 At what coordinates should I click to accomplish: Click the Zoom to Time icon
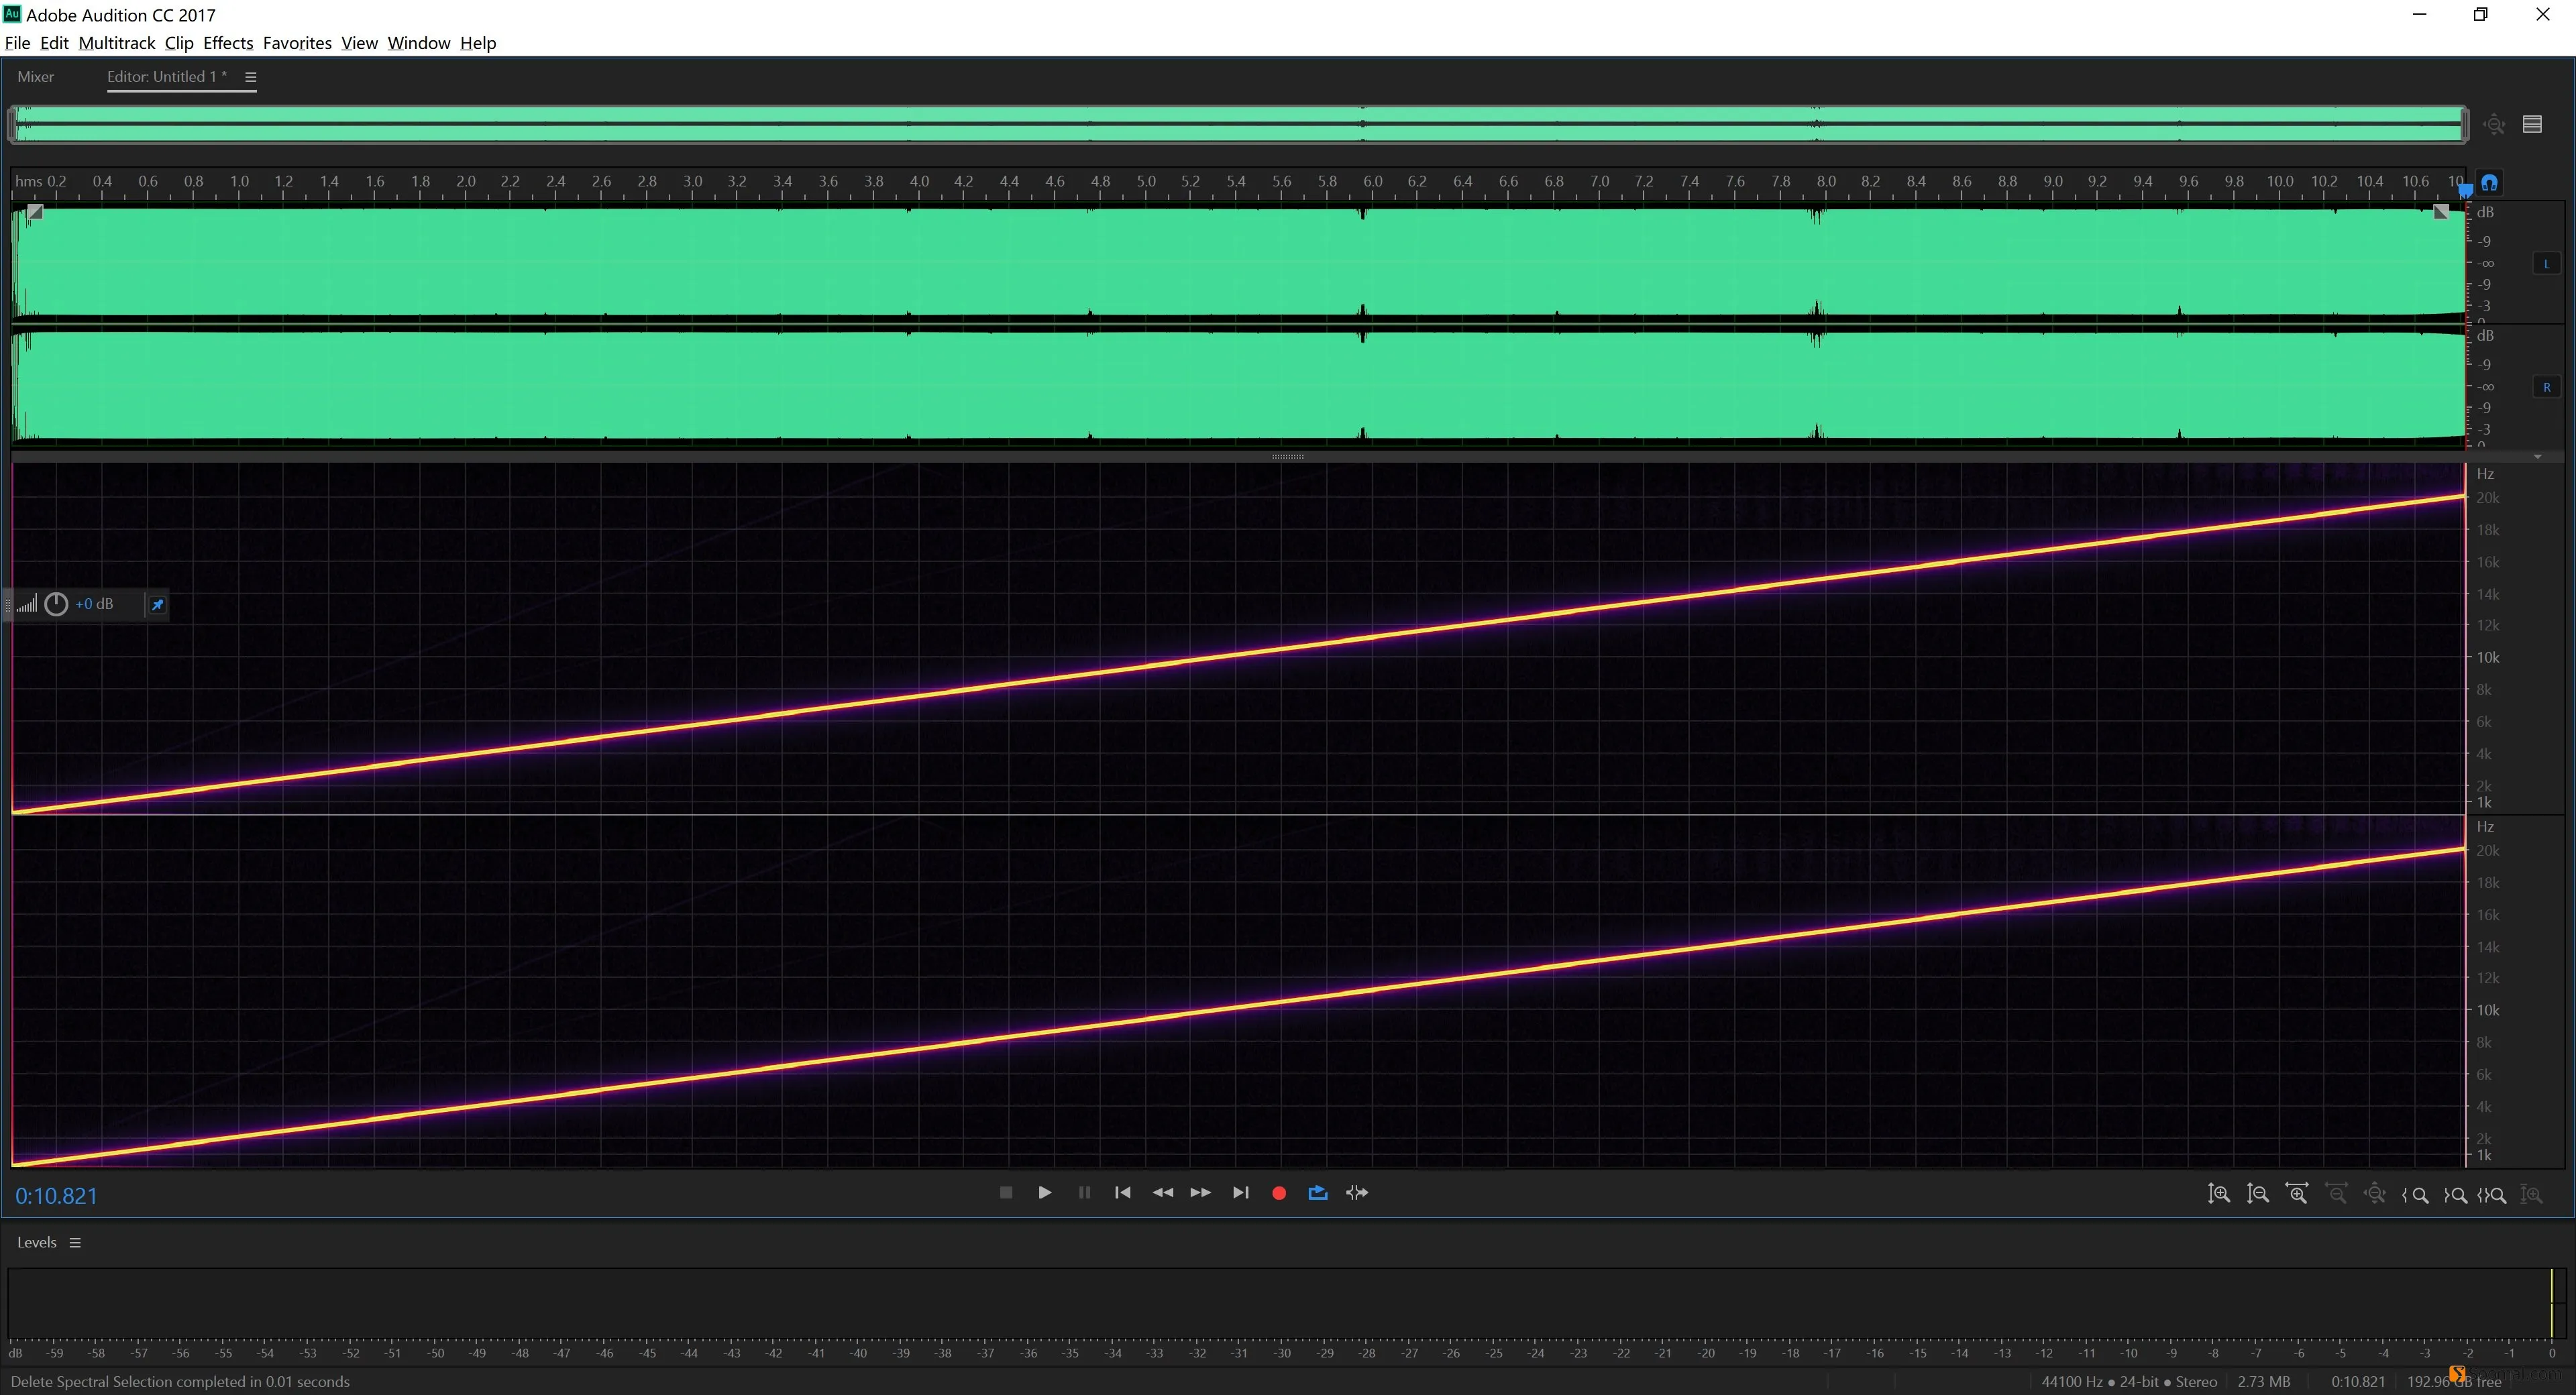click(x=2532, y=1195)
